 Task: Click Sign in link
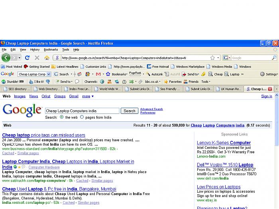267,96
